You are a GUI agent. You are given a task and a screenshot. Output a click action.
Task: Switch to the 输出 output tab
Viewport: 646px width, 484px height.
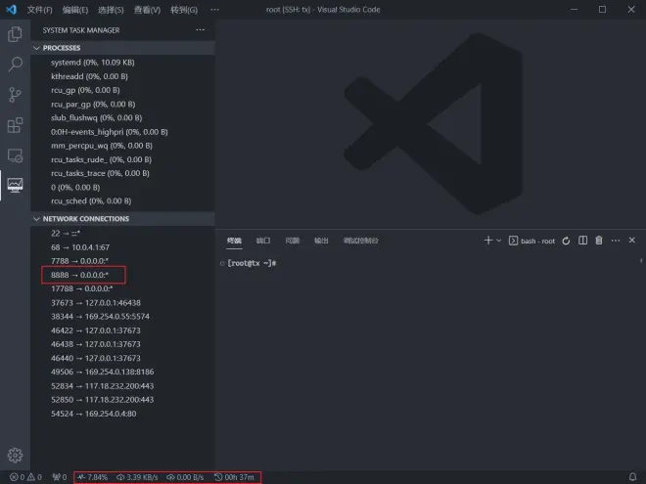coord(321,241)
